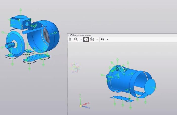Select the coordinate planes symbol in source model view

pyautogui.click(x=75, y=68)
